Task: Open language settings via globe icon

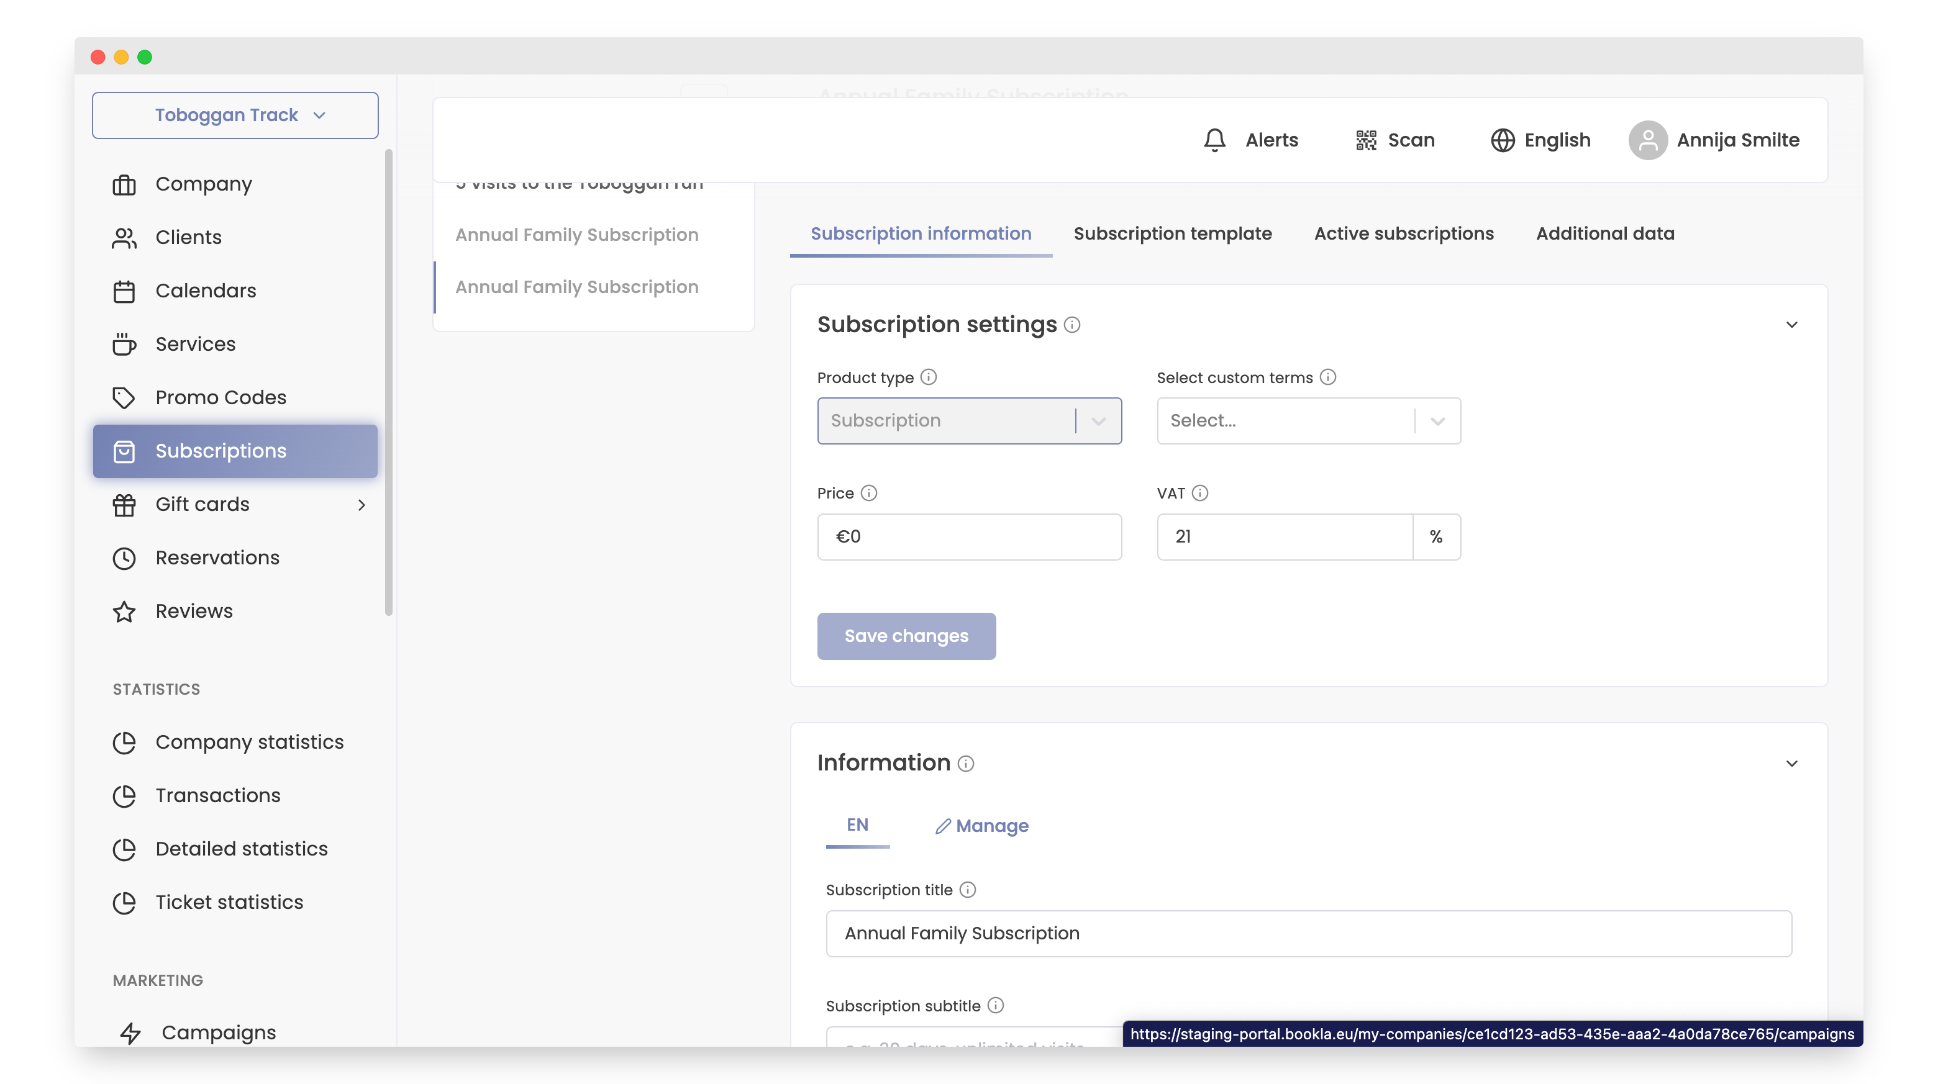Action: pos(1503,140)
